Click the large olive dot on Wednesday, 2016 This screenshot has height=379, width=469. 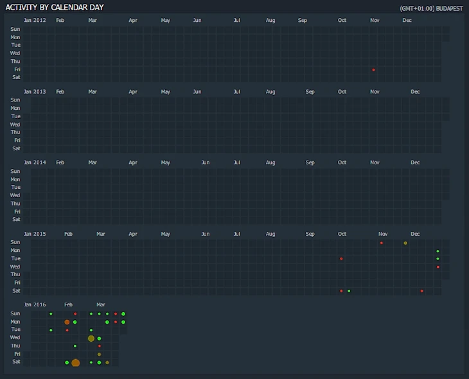pos(91,339)
